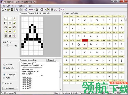Click the Grid Zoom slider handle
This screenshot has height=95, width=128.
coord(8,46)
